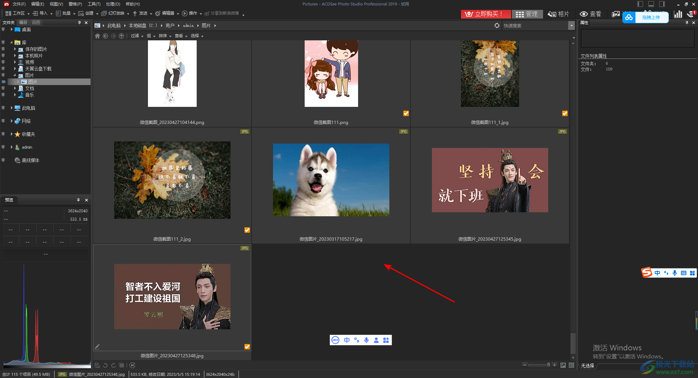The image size is (698, 378).
Task: Switch to thumbnail view mode icon
Action: (x=563, y=365)
